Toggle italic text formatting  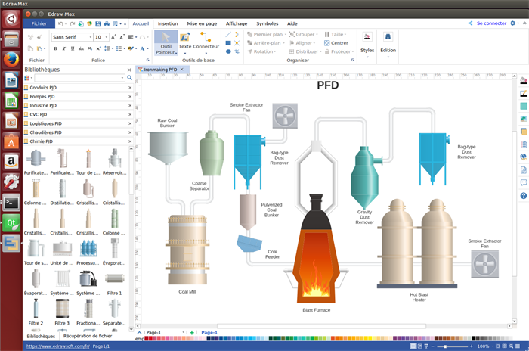click(x=65, y=48)
